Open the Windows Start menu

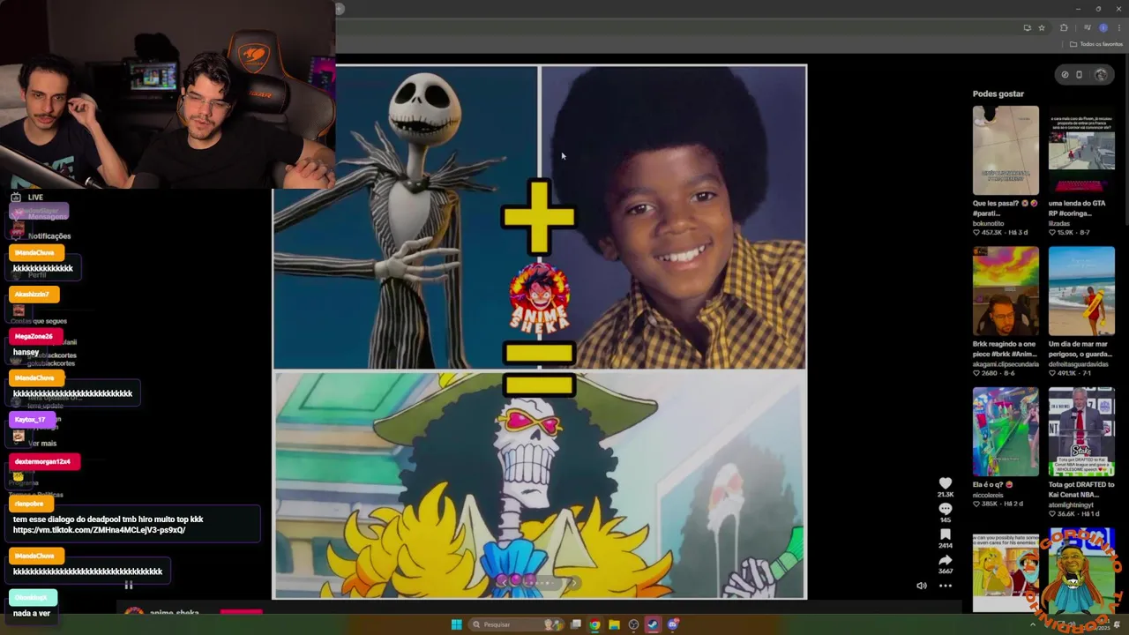point(456,624)
